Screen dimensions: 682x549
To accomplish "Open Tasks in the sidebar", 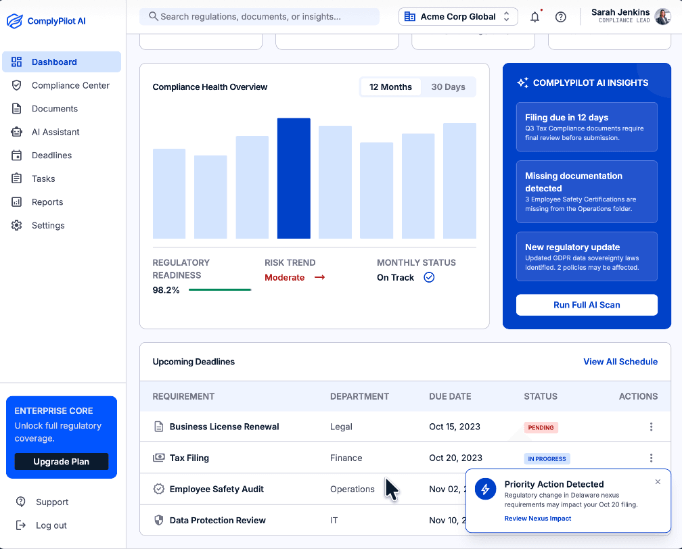I will coord(62,178).
